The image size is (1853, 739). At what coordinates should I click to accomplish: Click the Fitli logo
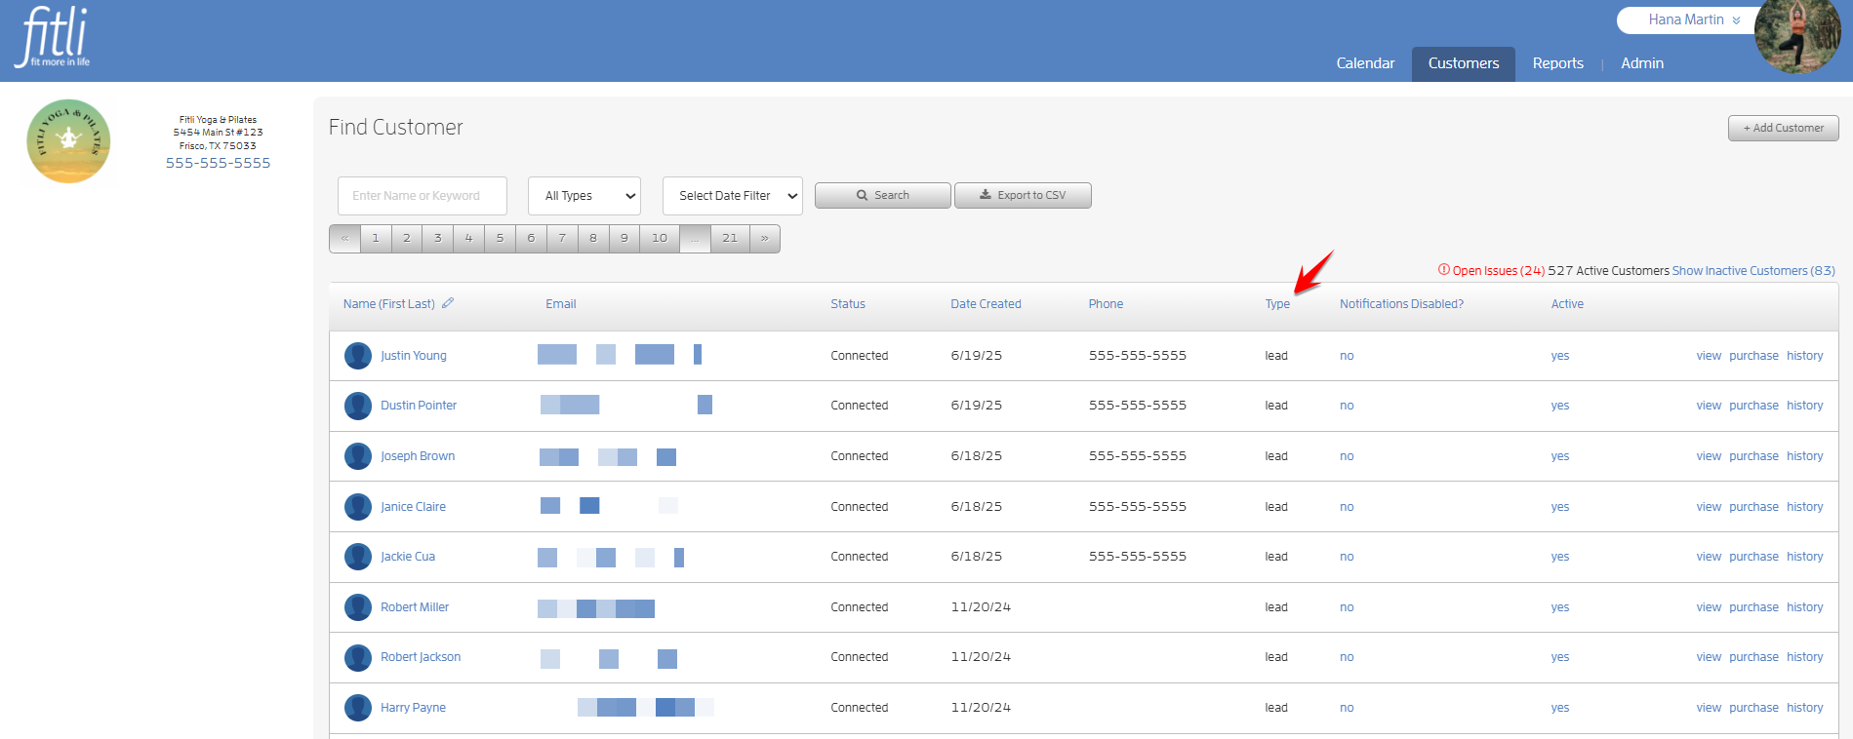(54, 37)
